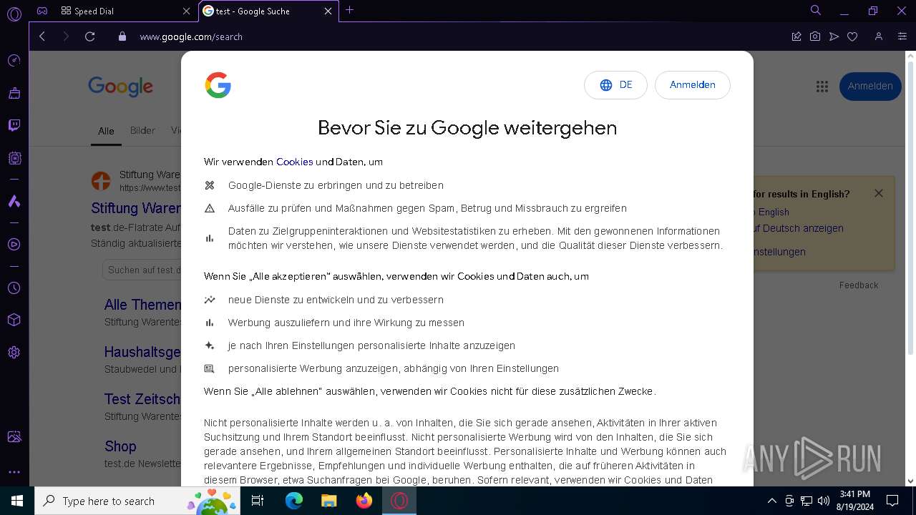Go back to the previous page
Screen dimensions: 916x515
click(x=42, y=36)
